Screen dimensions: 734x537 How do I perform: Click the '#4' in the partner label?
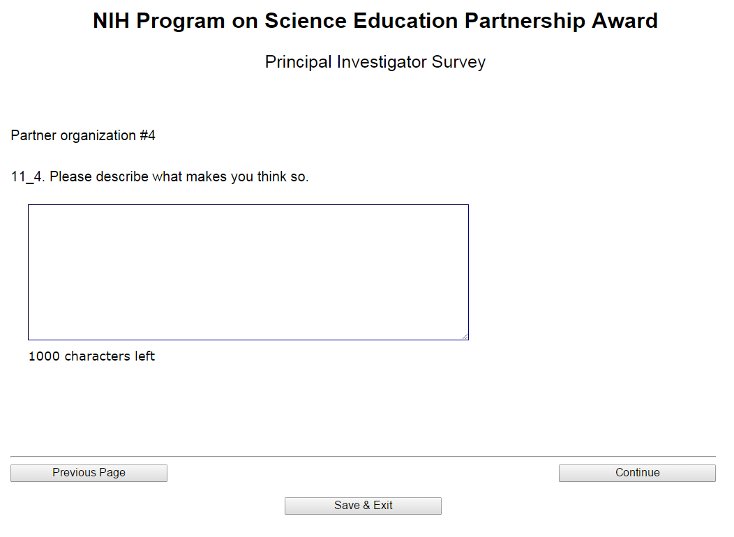click(x=147, y=135)
